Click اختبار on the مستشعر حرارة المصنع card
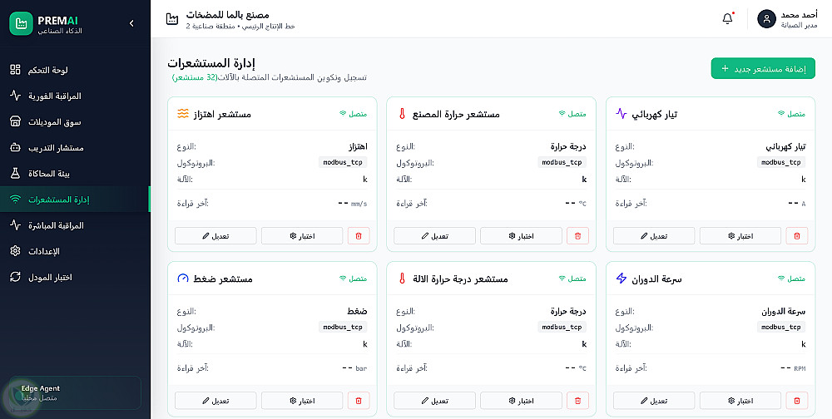This screenshot has height=419, width=832. [521, 236]
